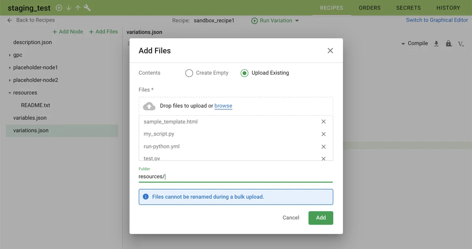Click the cloud upload icon in the drop area
This screenshot has height=249, width=472.
[x=149, y=105]
